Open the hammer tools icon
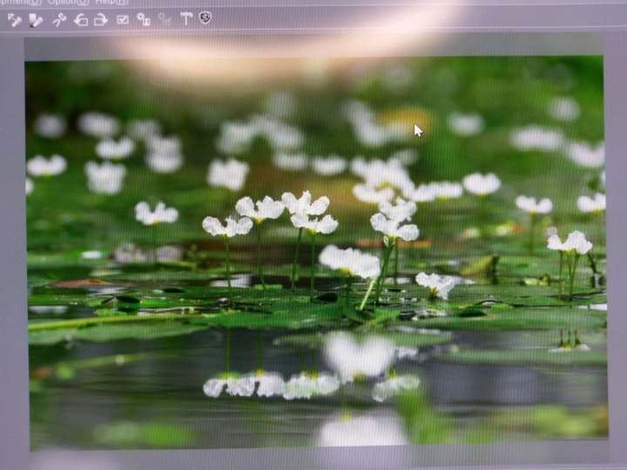627x470 pixels. click(186, 18)
